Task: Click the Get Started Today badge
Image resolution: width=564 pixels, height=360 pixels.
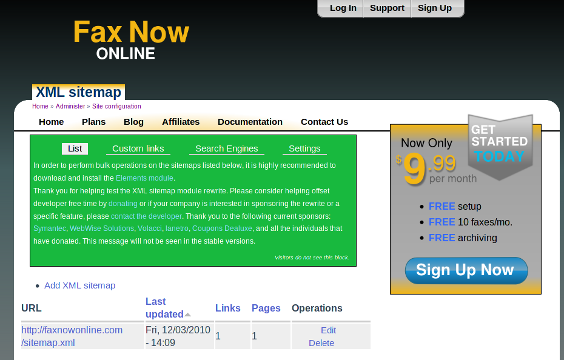Action: tap(500, 147)
